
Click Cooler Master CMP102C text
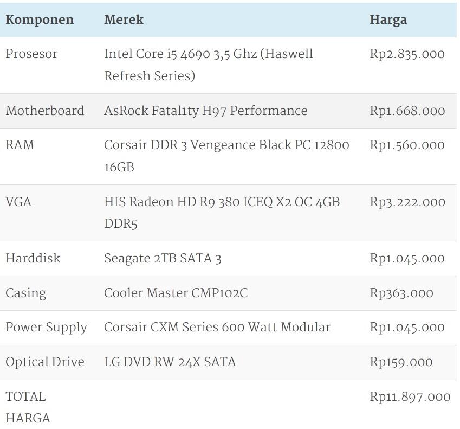(x=176, y=293)
